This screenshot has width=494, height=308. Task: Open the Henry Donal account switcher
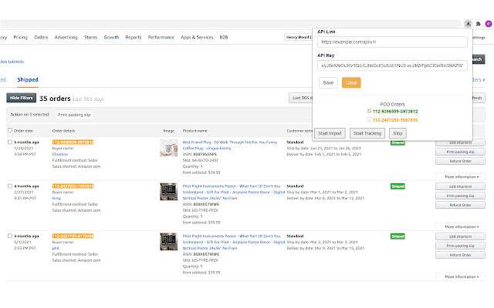[x=298, y=37]
